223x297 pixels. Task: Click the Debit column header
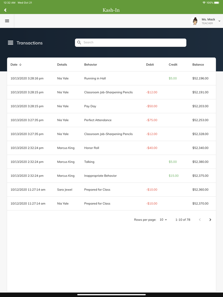[150, 65]
